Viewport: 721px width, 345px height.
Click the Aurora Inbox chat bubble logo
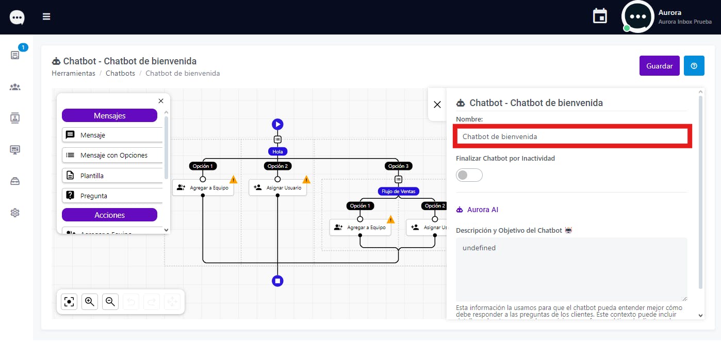17,18
